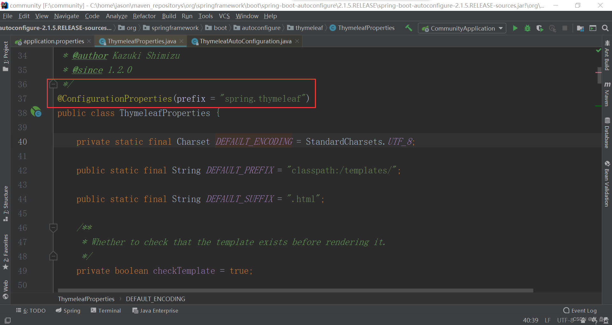Click the IntelliJ app icon in title bar

4,5
